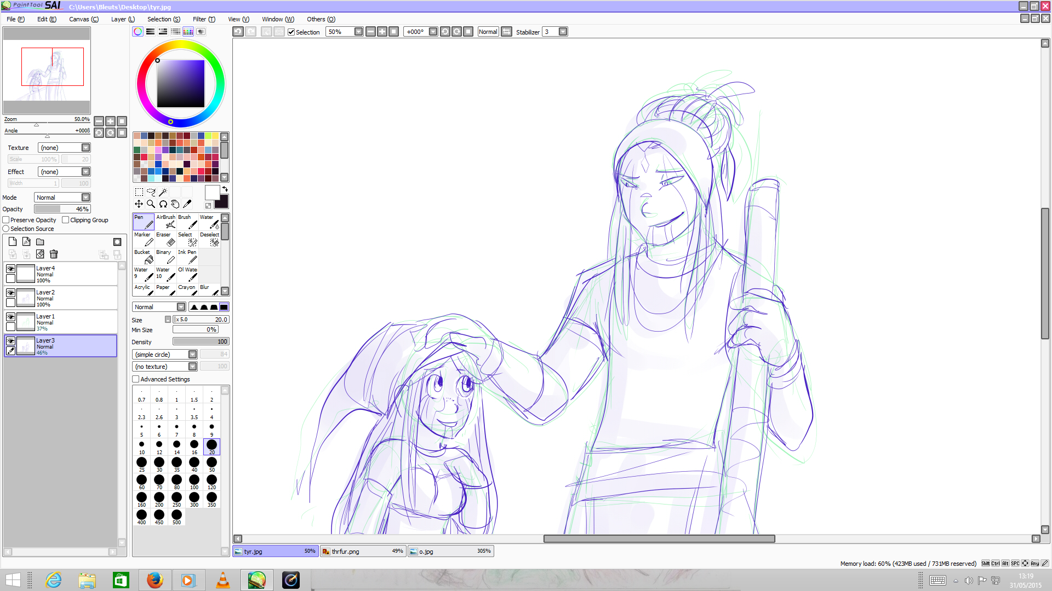Image resolution: width=1052 pixels, height=591 pixels.
Task: Activate the move layer tool
Action: 139,204
